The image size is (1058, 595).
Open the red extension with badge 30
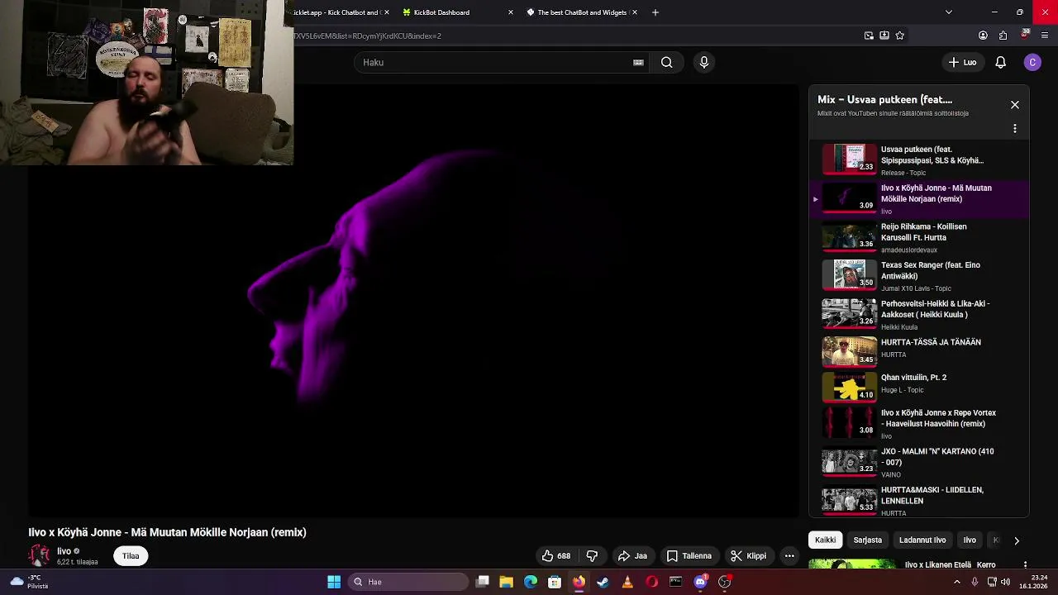click(x=1025, y=35)
